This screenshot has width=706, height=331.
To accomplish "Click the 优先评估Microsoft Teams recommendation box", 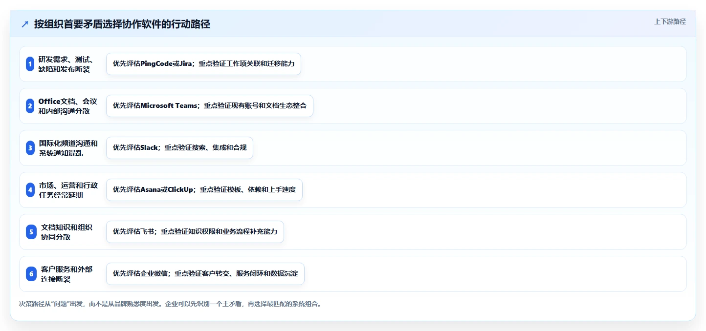I will point(209,106).
